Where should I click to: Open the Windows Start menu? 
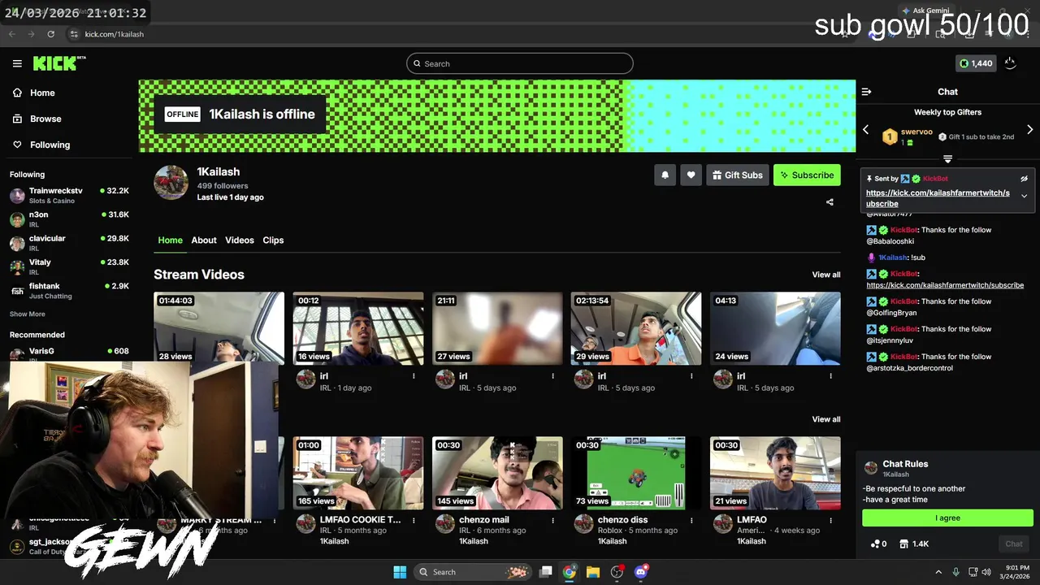tap(400, 572)
